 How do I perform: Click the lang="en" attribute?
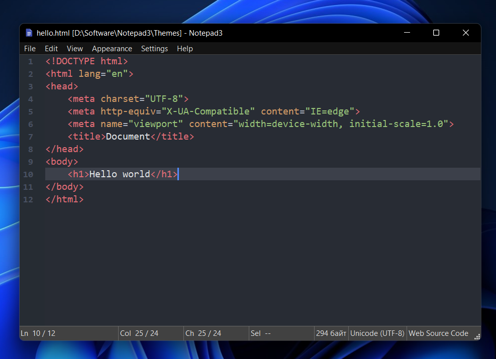(103, 74)
